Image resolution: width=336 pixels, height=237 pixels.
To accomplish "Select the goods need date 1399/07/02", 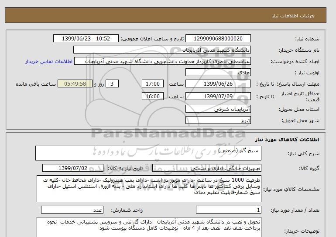I will click(73, 168).
